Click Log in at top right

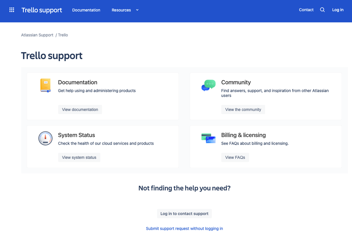[x=338, y=10]
